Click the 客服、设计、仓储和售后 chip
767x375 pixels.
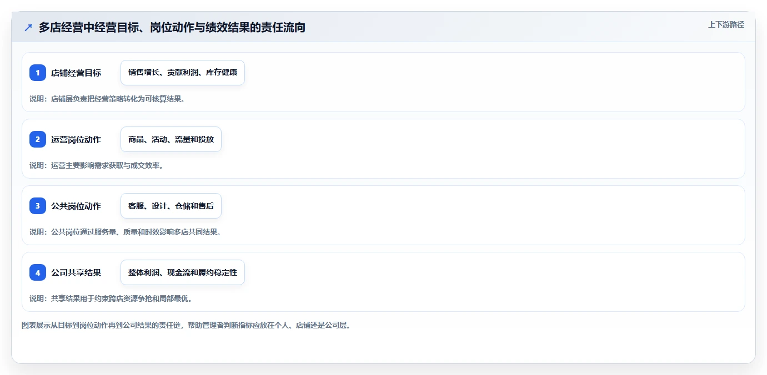[x=171, y=206]
